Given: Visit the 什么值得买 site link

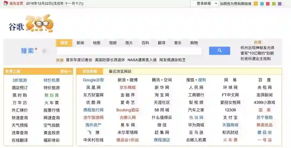Looking at the screenshot, I should (x=162, y=117).
